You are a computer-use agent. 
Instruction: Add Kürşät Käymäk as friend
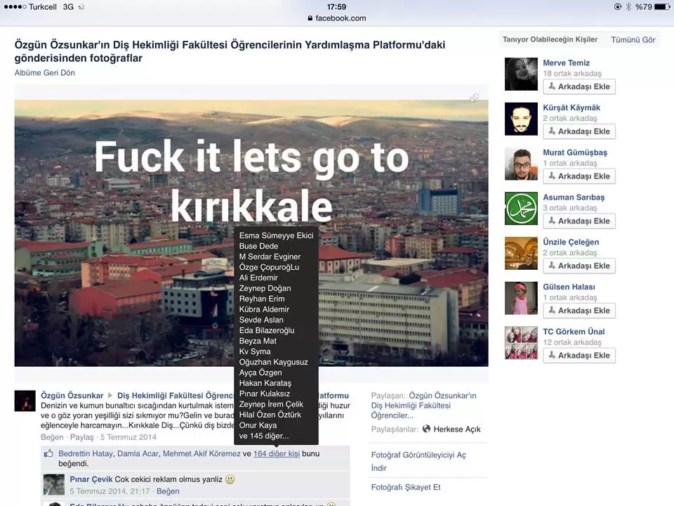pyautogui.click(x=579, y=131)
